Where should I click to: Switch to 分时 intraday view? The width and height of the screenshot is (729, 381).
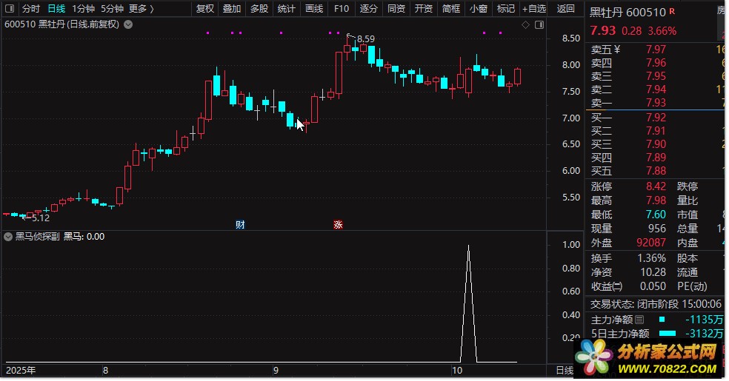pos(31,9)
